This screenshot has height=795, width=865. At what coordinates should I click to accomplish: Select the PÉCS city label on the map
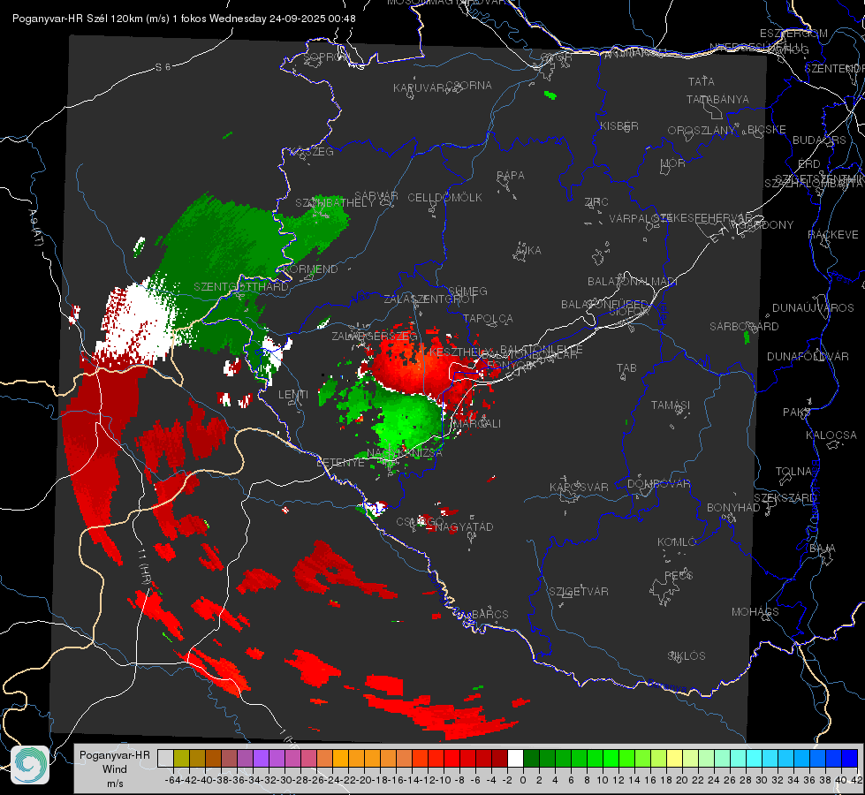(678, 575)
